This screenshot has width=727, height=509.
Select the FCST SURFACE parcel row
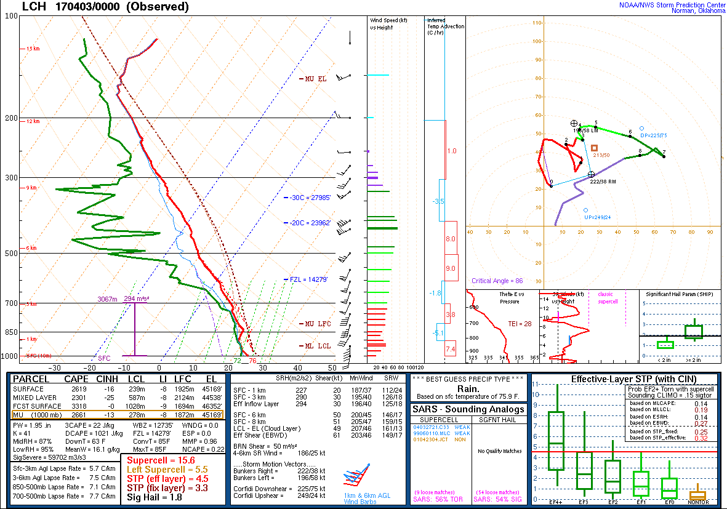pyautogui.click(x=116, y=406)
